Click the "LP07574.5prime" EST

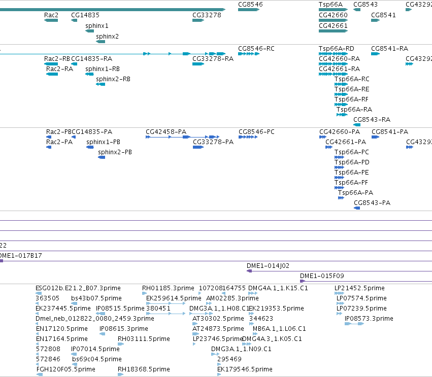coord(361,299)
